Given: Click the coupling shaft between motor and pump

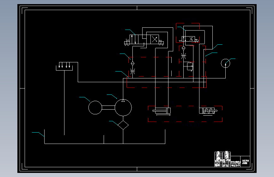Looking at the screenshot, I should (108, 107).
